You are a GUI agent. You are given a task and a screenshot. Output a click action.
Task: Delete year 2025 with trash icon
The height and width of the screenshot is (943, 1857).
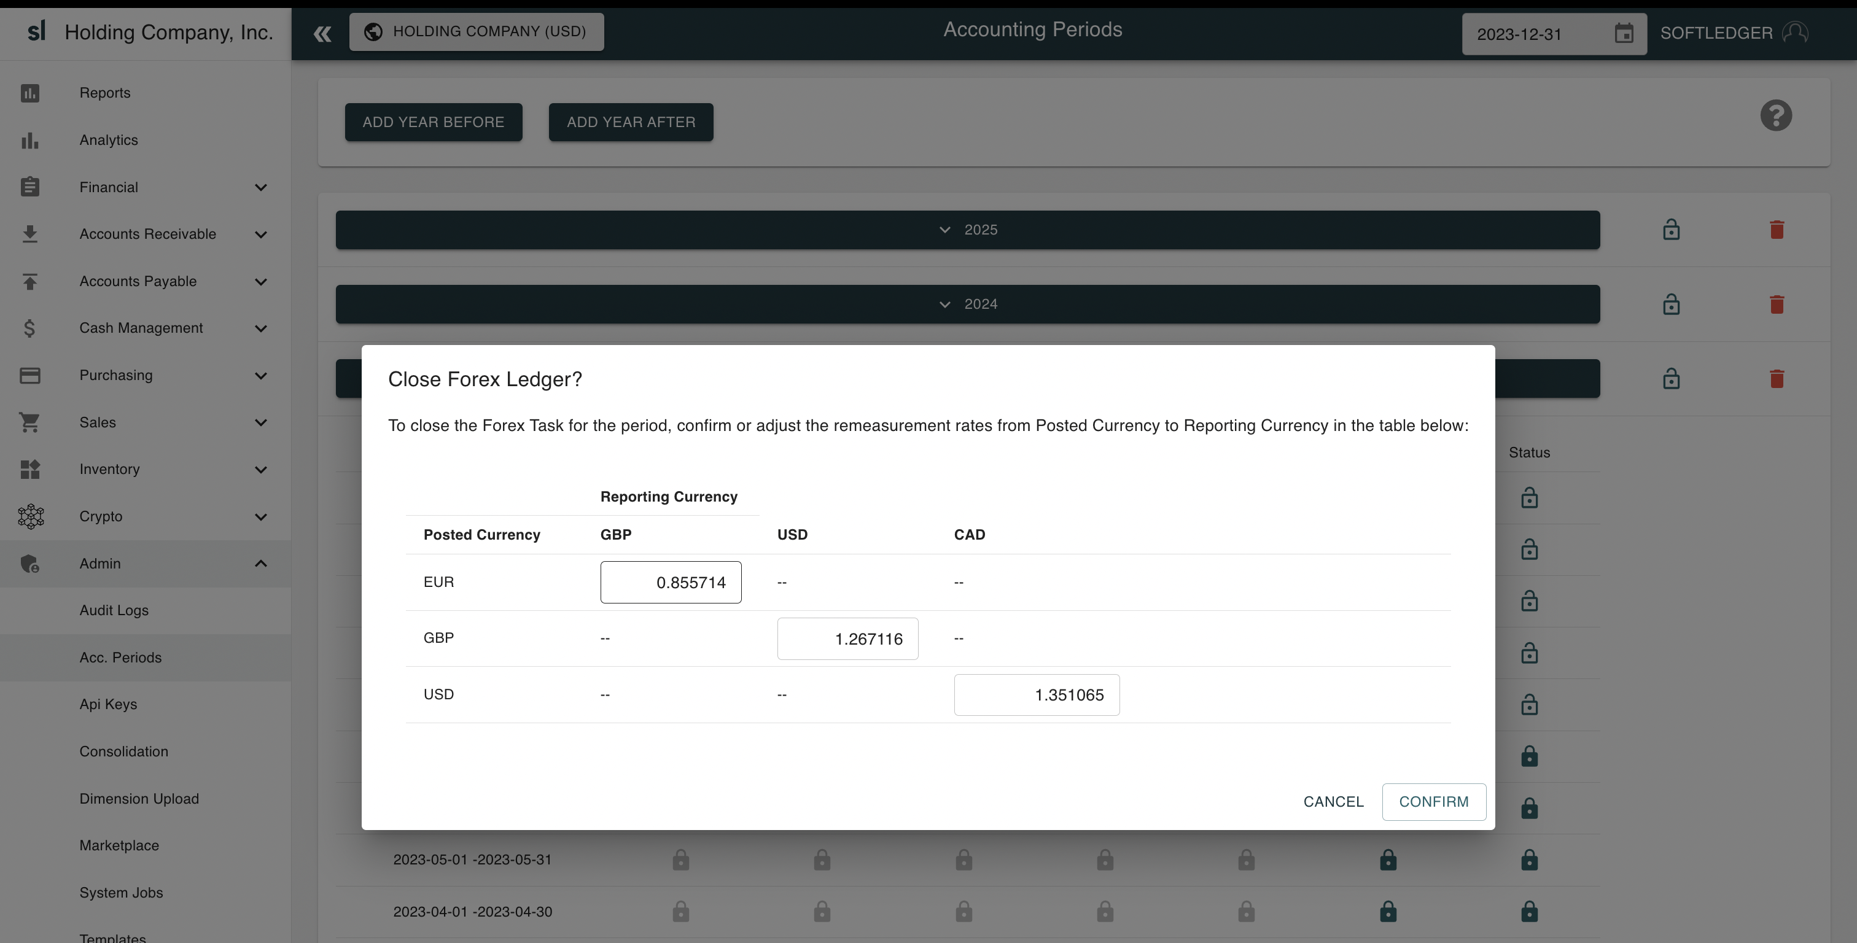[x=1777, y=230]
